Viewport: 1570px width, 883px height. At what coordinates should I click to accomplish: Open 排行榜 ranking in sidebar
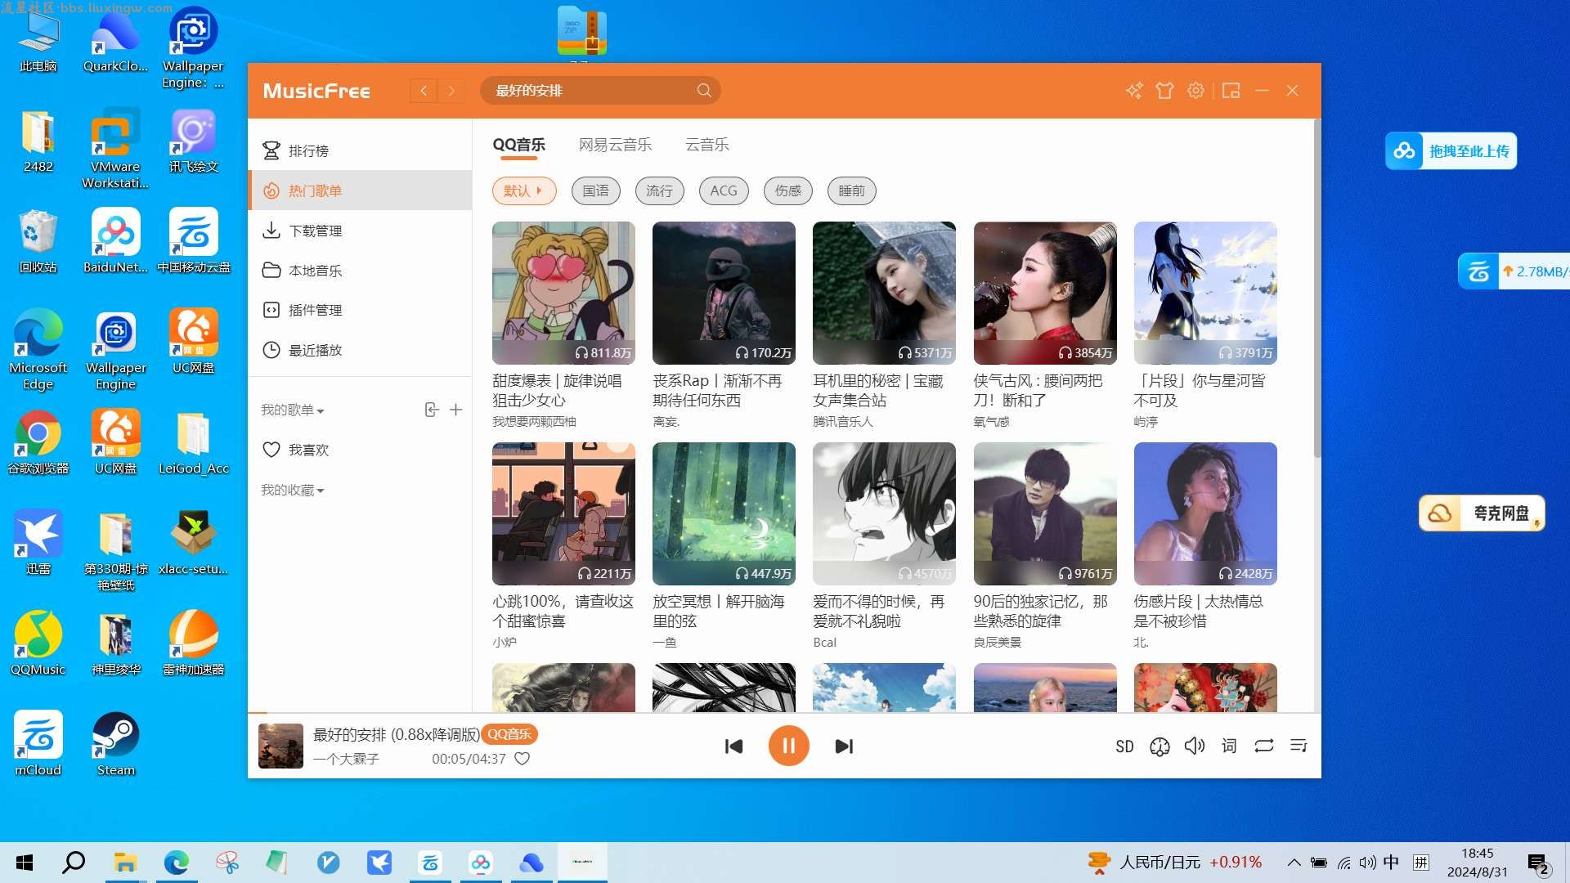tap(360, 150)
